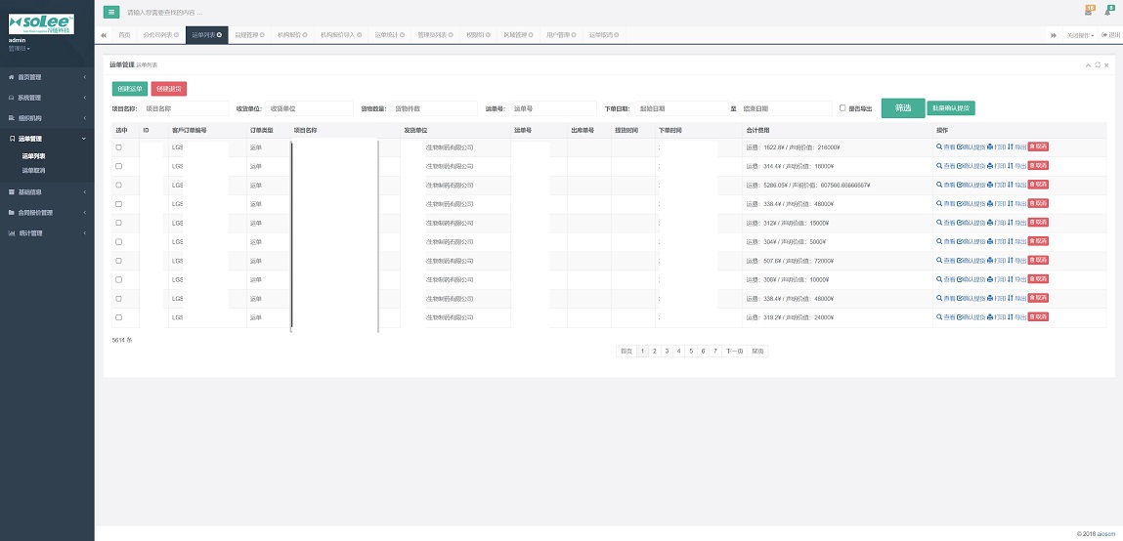Switch to the 运单统计 tab
Viewport: 1123px width, 541px height.
point(389,35)
